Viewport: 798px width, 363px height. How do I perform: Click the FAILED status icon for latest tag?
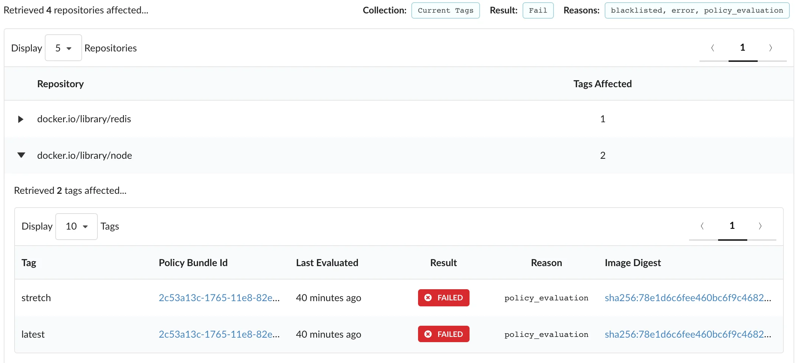click(x=428, y=334)
